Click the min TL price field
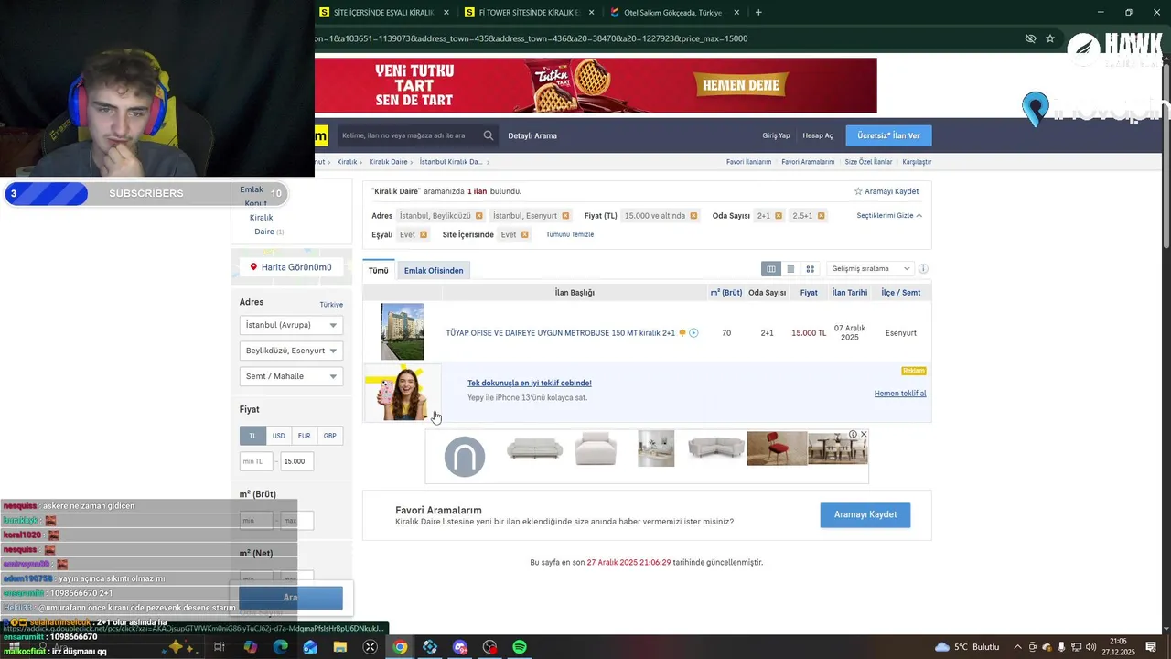The image size is (1171, 659). [255, 461]
